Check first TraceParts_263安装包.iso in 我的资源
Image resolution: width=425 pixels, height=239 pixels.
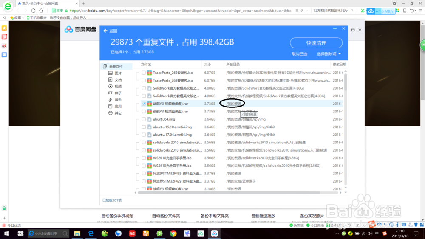point(144,73)
